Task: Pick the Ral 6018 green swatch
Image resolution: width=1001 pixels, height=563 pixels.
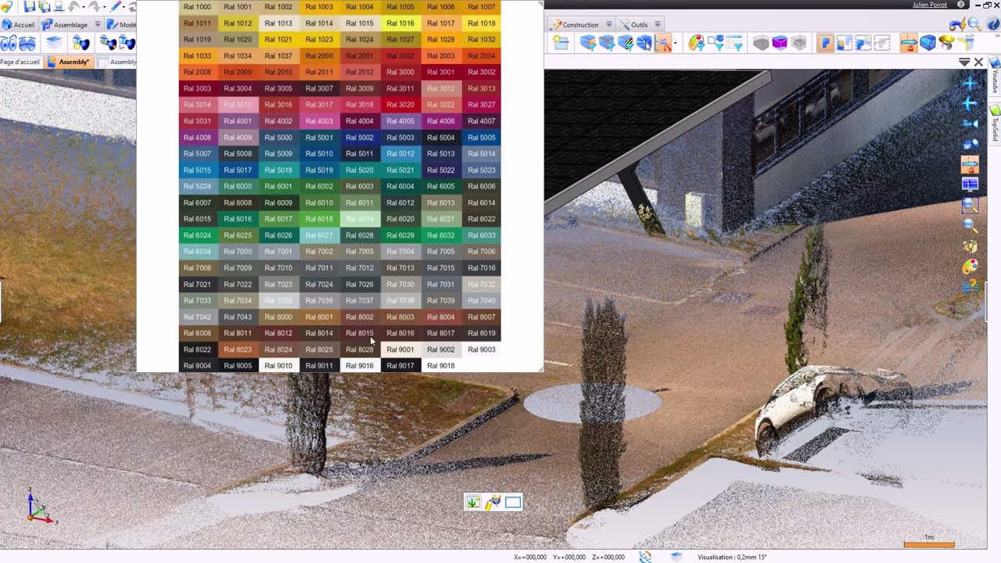Action: tap(319, 219)
